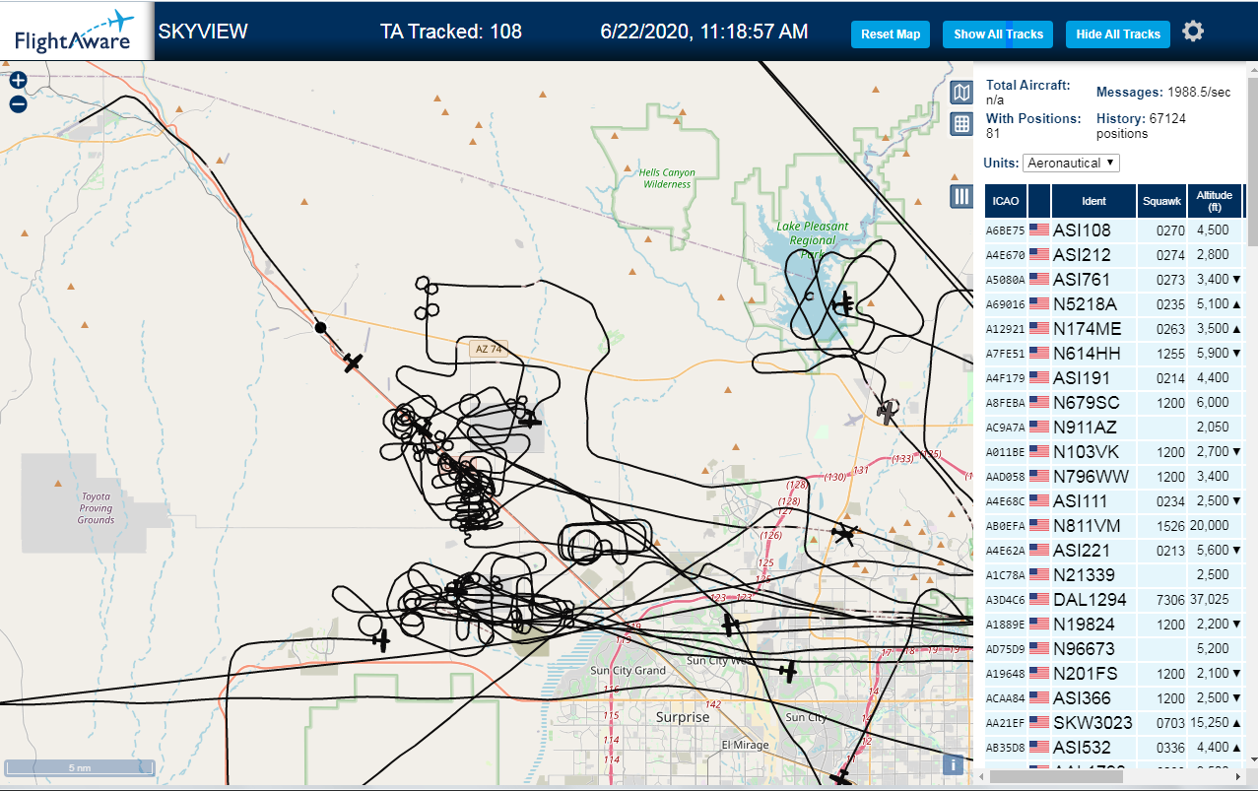Sort table by Ident column header

point(1093,201)
